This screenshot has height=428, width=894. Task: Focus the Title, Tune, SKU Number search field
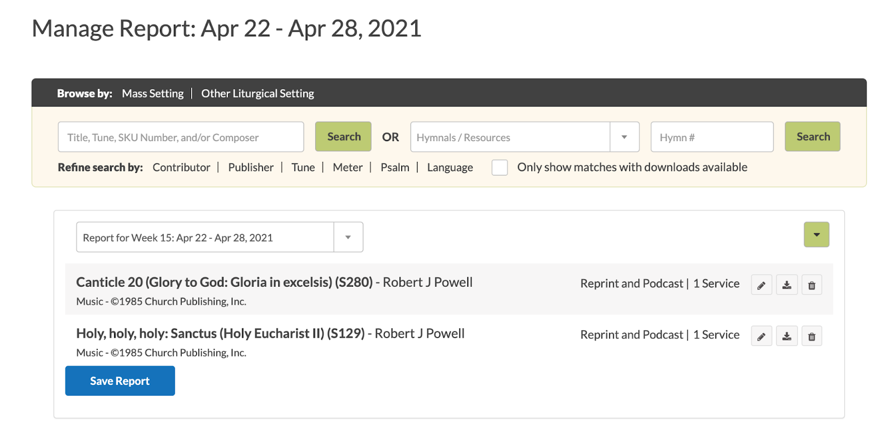click(x=180, y=137)
